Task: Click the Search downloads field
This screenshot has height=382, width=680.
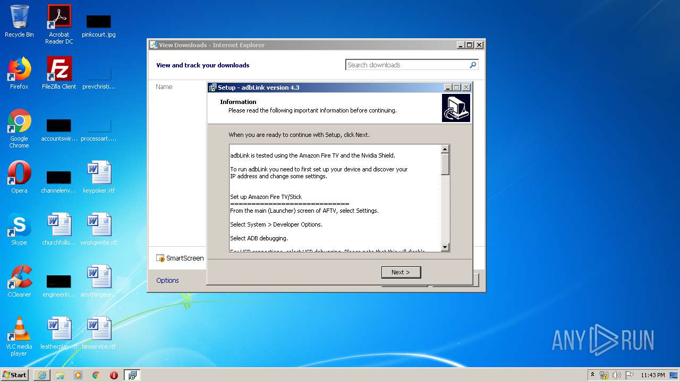Action: pos(406,65)
